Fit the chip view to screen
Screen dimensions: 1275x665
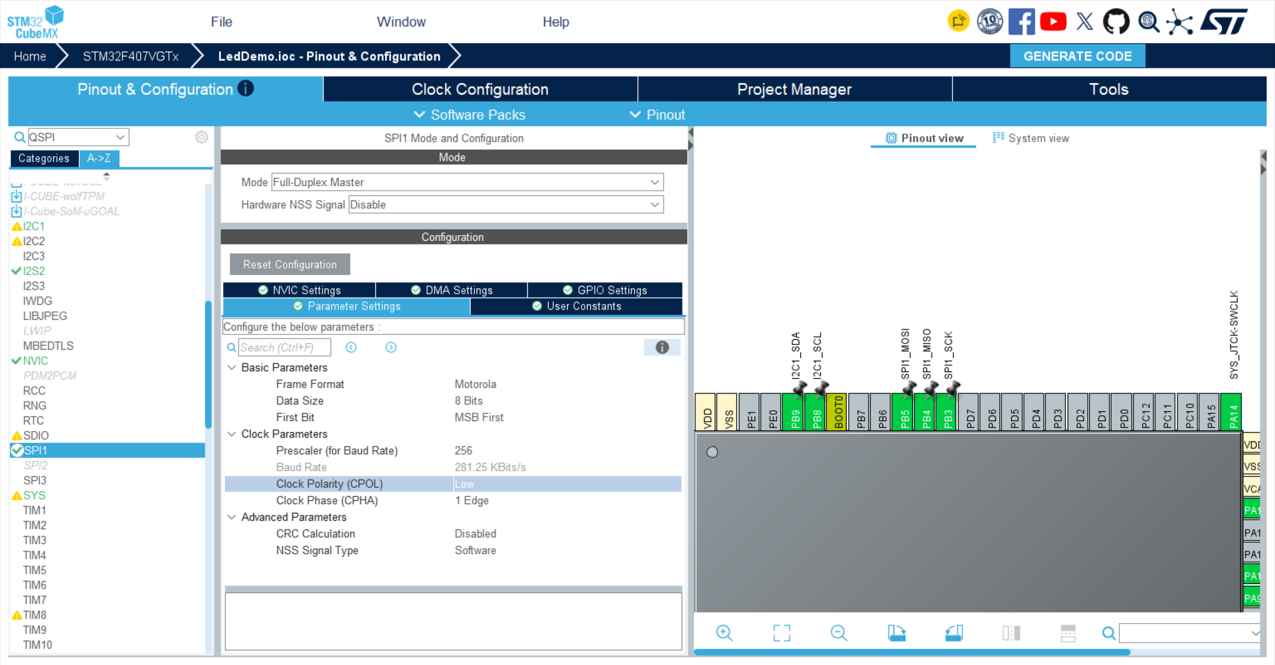[782, 633]
